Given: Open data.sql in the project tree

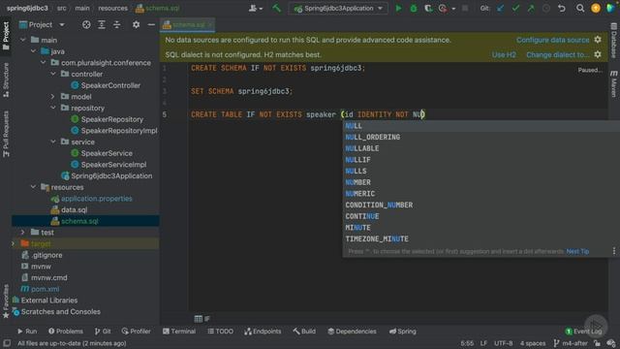Looking at the screenshot, I should pos(74,209).
